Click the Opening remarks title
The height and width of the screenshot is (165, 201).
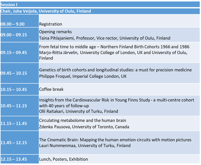[x=55, y=32]
